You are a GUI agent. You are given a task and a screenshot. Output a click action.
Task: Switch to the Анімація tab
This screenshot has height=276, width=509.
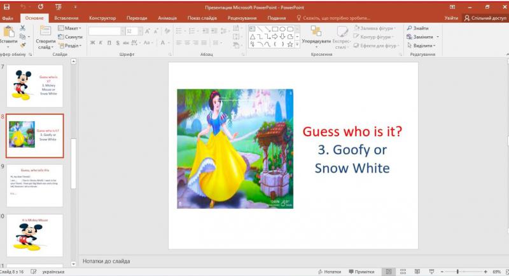tap(167, 18)
